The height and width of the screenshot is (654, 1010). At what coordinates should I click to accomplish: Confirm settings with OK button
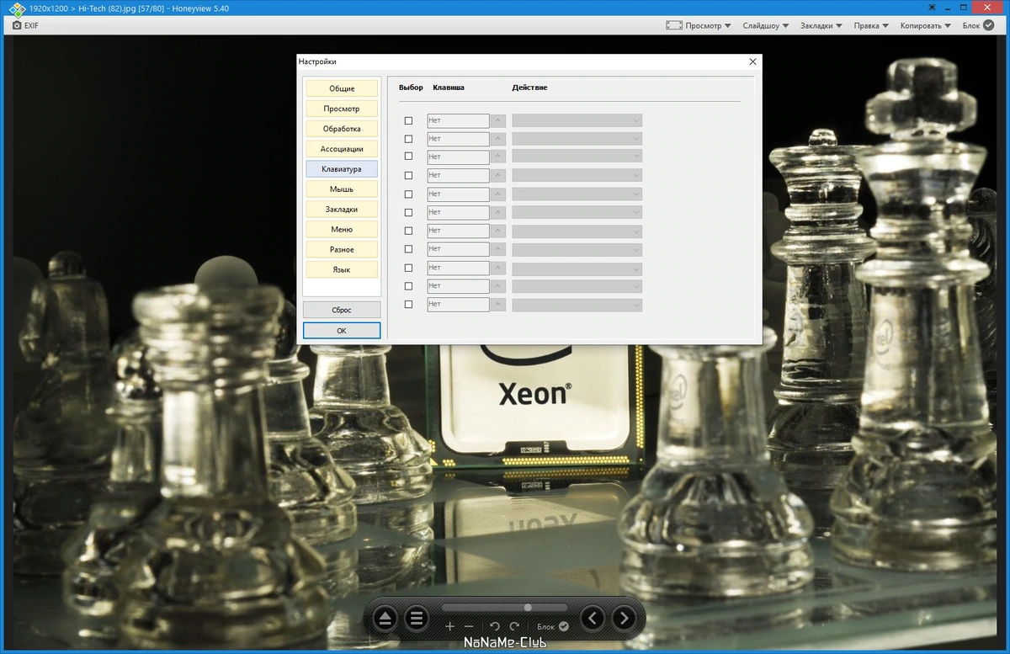[x=342, y=331]
